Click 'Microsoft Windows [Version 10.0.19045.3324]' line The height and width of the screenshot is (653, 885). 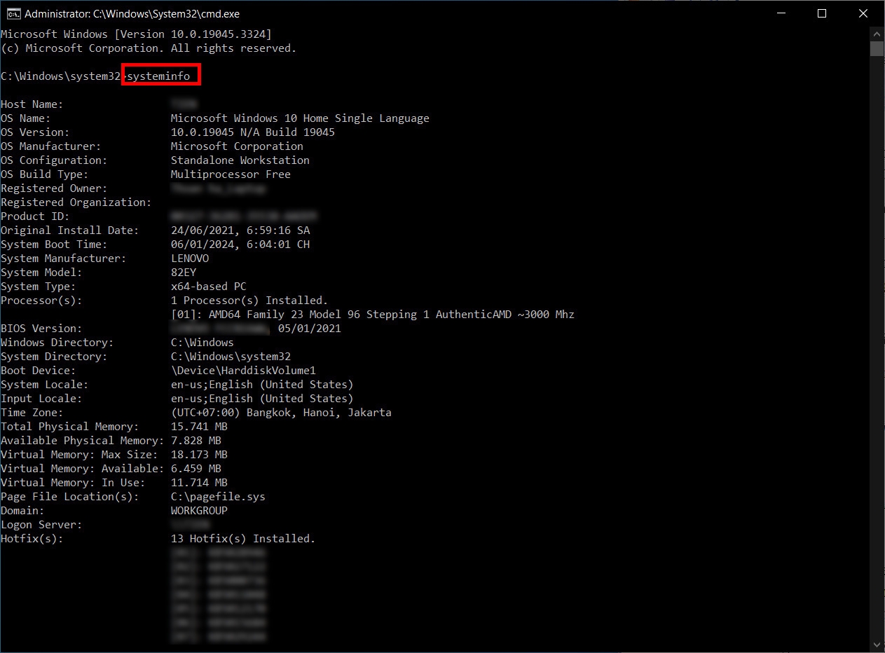(x=136, y=34)
